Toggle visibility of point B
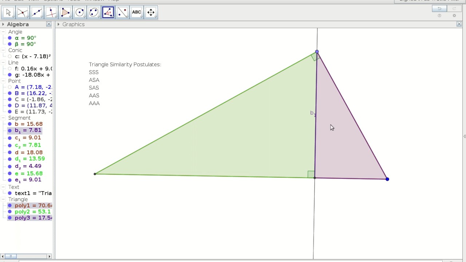The width and height of the screenshot is (466, 262). (x=10, y=94)
